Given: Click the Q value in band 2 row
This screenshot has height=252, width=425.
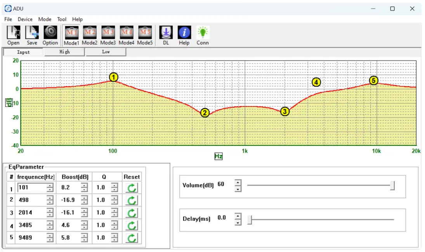Looking at the screenshot, I should 101,200.
